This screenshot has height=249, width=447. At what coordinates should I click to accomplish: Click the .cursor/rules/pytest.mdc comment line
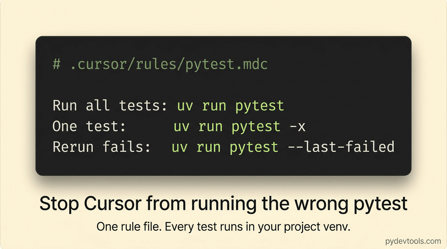(x=160, y=64)
